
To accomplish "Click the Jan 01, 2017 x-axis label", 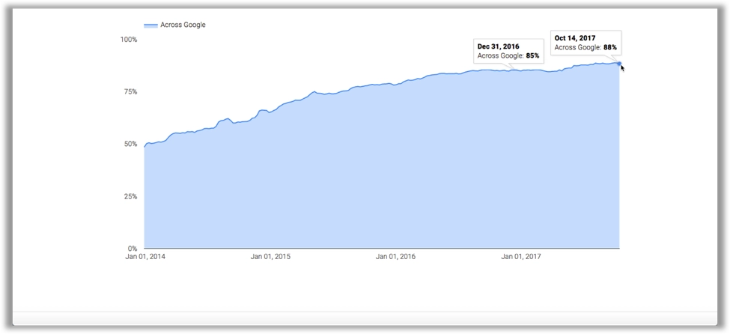I will pos(521,257).
